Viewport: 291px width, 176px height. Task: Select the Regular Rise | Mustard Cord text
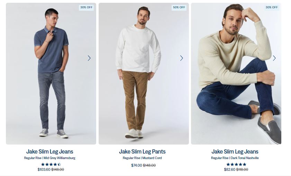point(142,158)
